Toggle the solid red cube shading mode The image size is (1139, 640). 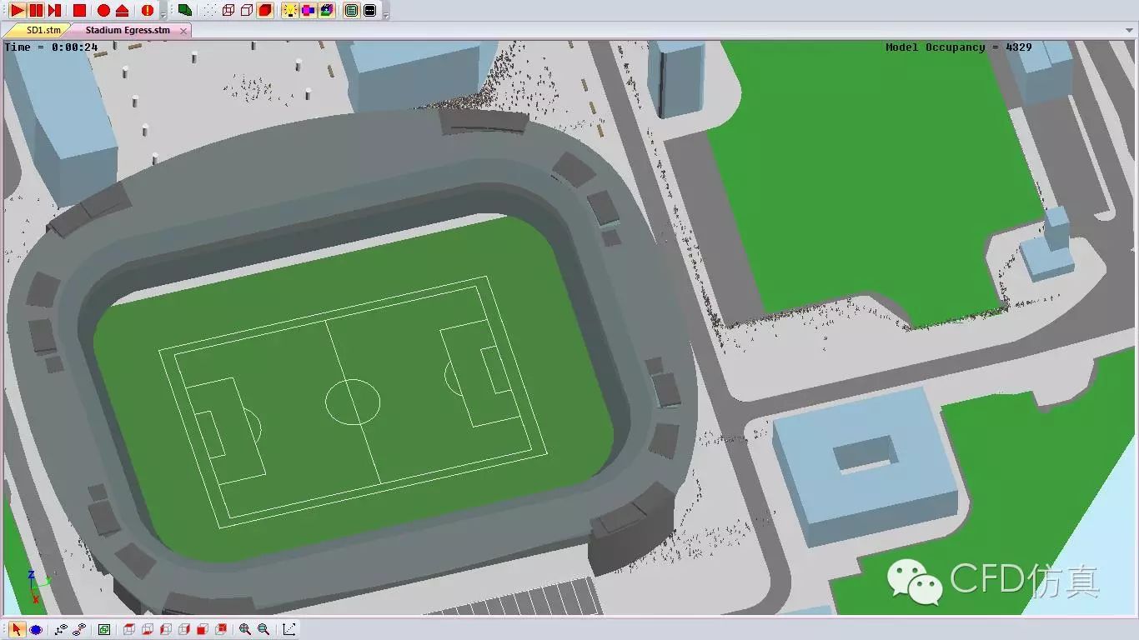coord(265,11)
